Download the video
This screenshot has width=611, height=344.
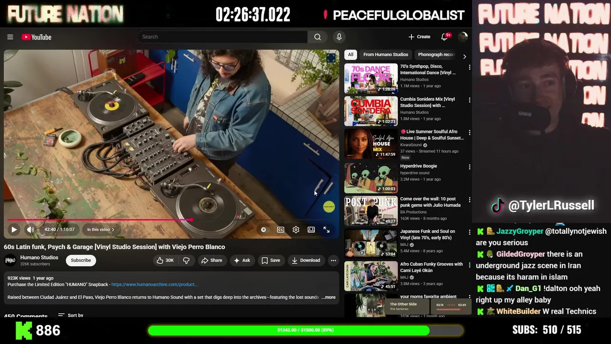pos(305,260)
